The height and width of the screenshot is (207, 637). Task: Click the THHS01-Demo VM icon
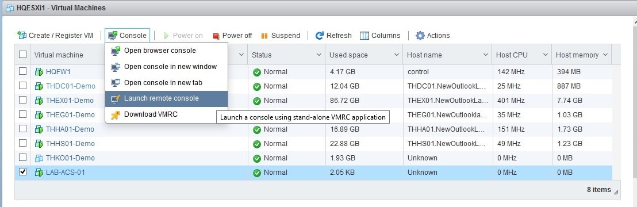pyautogui.click(x=39, y=144)
